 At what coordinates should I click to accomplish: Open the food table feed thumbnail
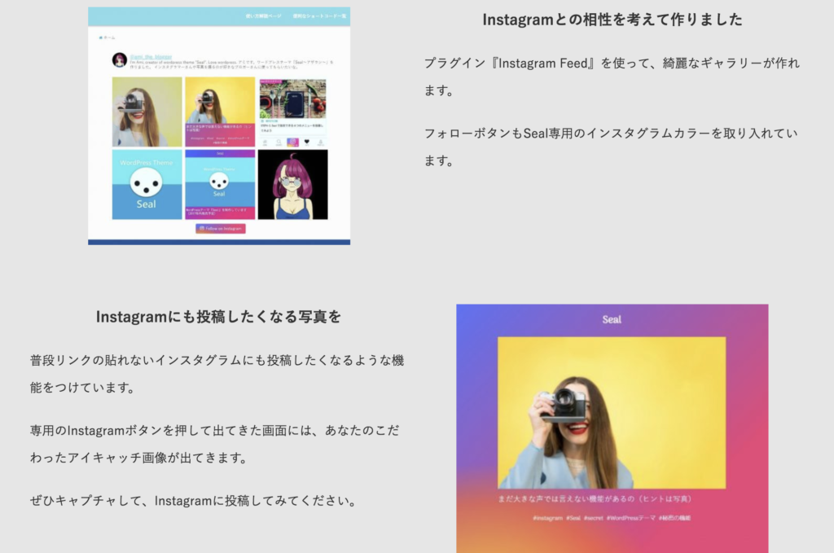(292, 99)
